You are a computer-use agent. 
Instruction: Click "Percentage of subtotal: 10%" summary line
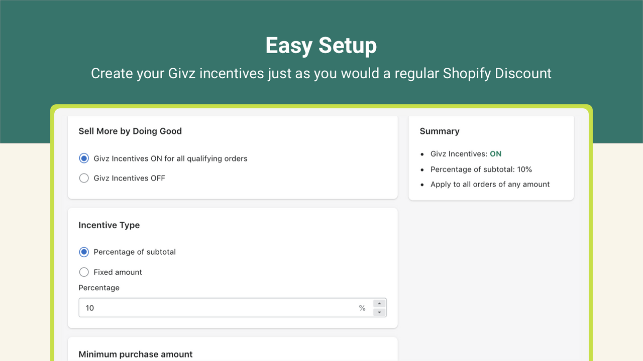coord(480,169)
